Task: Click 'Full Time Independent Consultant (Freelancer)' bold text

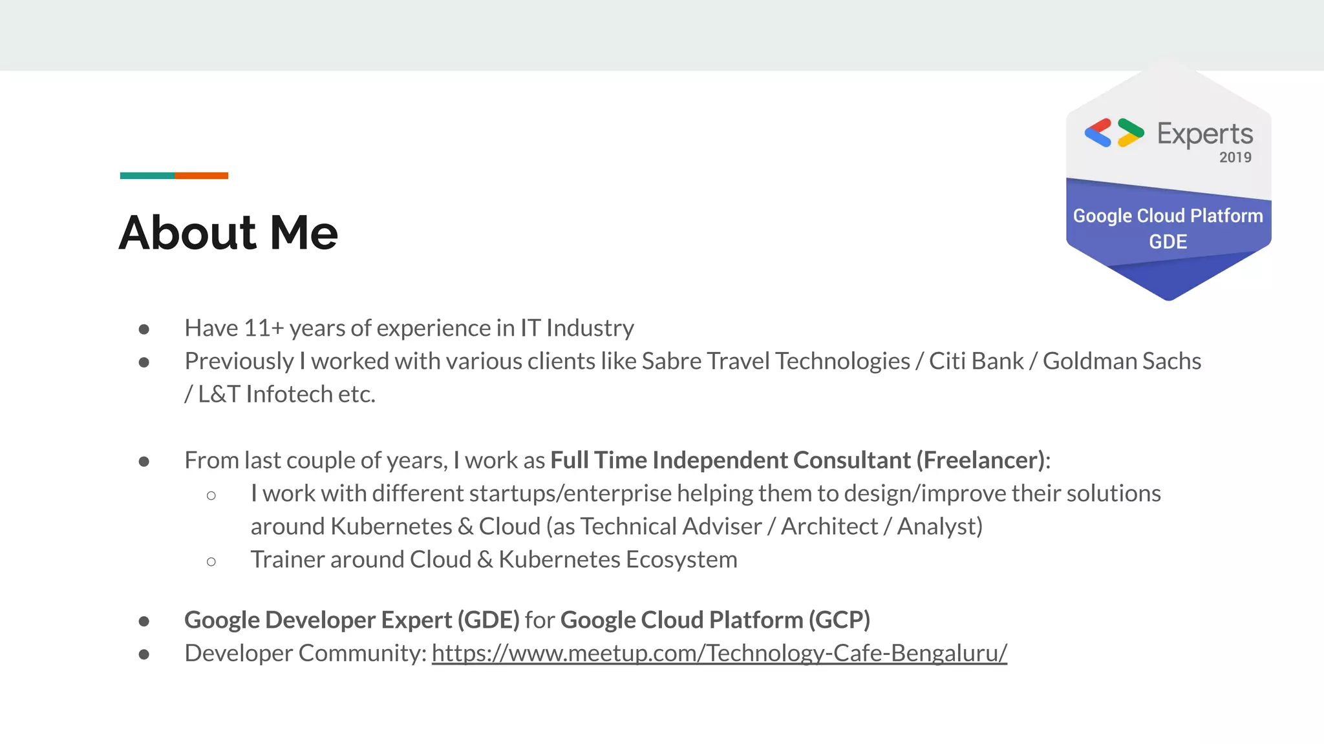Action: [x=798, y=460]
